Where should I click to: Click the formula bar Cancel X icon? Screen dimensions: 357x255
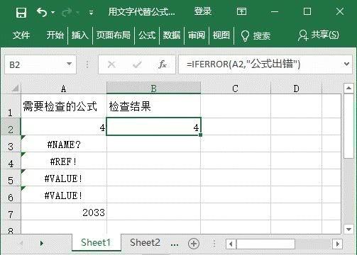[x=111, y=64]
